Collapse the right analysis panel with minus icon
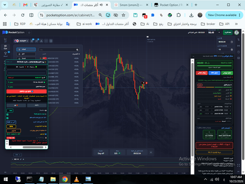Viewport: 245px width, 184px height. pyautogui.click(x=194, y=56)
